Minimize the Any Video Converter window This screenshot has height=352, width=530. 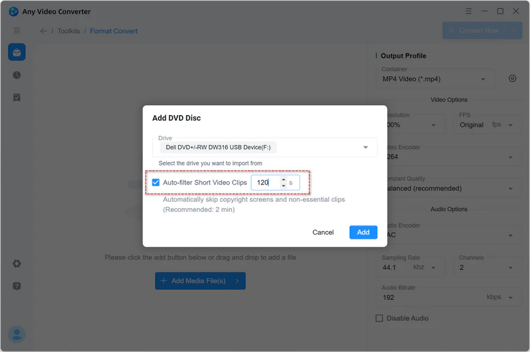point(484,11)
